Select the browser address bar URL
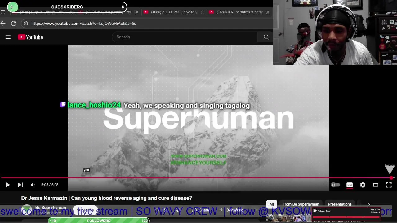 [84, 23]
